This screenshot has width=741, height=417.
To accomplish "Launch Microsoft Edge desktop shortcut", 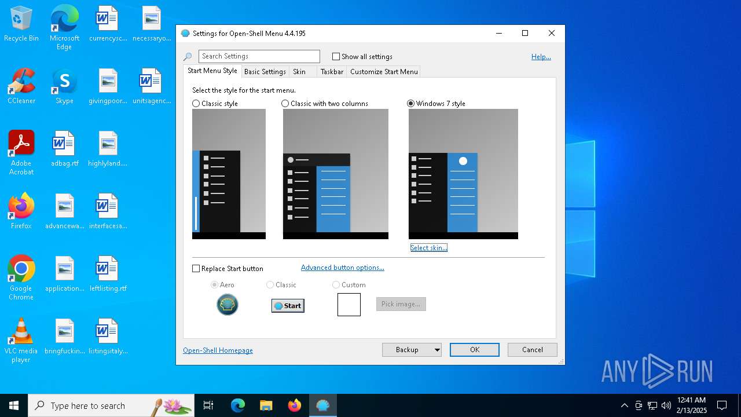I will pos(64,28).
